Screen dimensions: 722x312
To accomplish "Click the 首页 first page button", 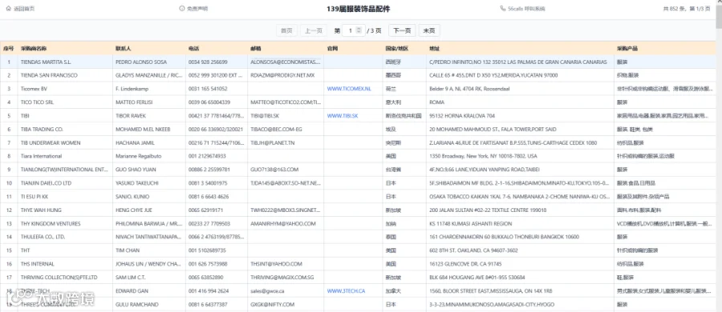I will point(286,30).
